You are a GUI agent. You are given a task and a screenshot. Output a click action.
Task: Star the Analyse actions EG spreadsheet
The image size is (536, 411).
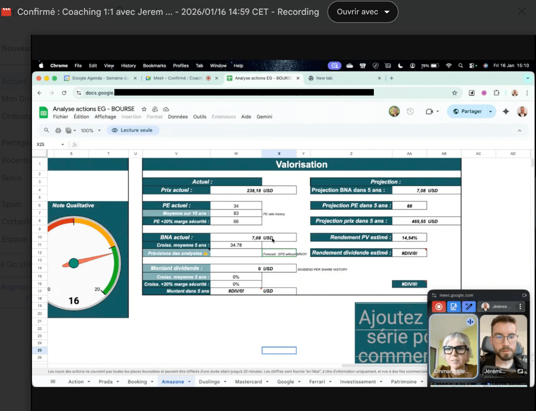point(144,109)
